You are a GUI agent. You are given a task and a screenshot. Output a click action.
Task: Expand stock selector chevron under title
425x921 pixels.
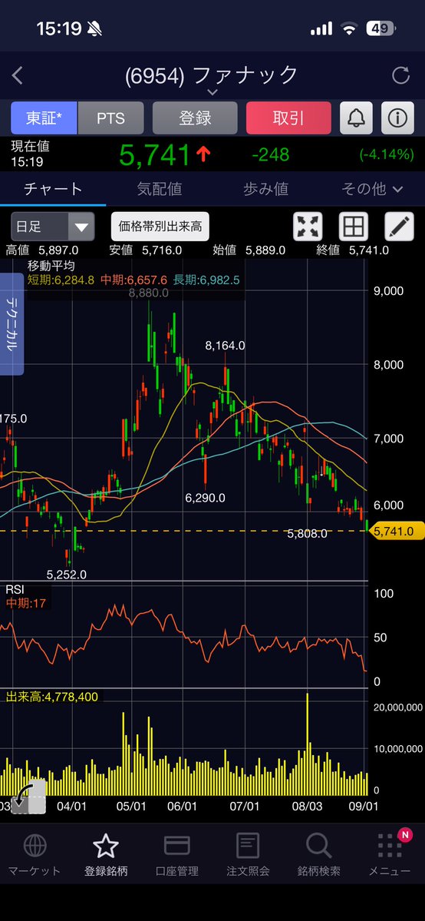212,92
